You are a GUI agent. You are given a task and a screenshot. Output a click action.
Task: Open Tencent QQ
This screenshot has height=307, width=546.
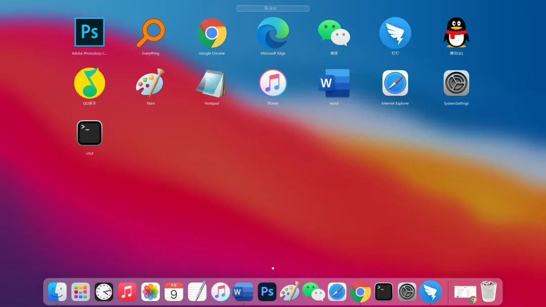click(x=456, y=33)
